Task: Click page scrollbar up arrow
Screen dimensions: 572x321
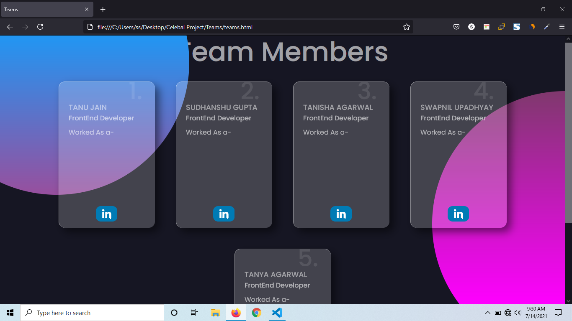Action: pyautogui.click(x=568, y=39)
